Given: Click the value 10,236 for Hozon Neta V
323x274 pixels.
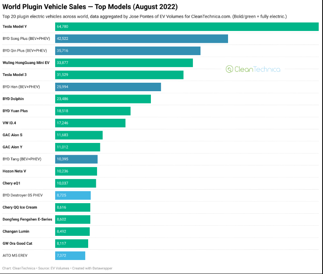Looking at the screenshot, I should (62, 171).
